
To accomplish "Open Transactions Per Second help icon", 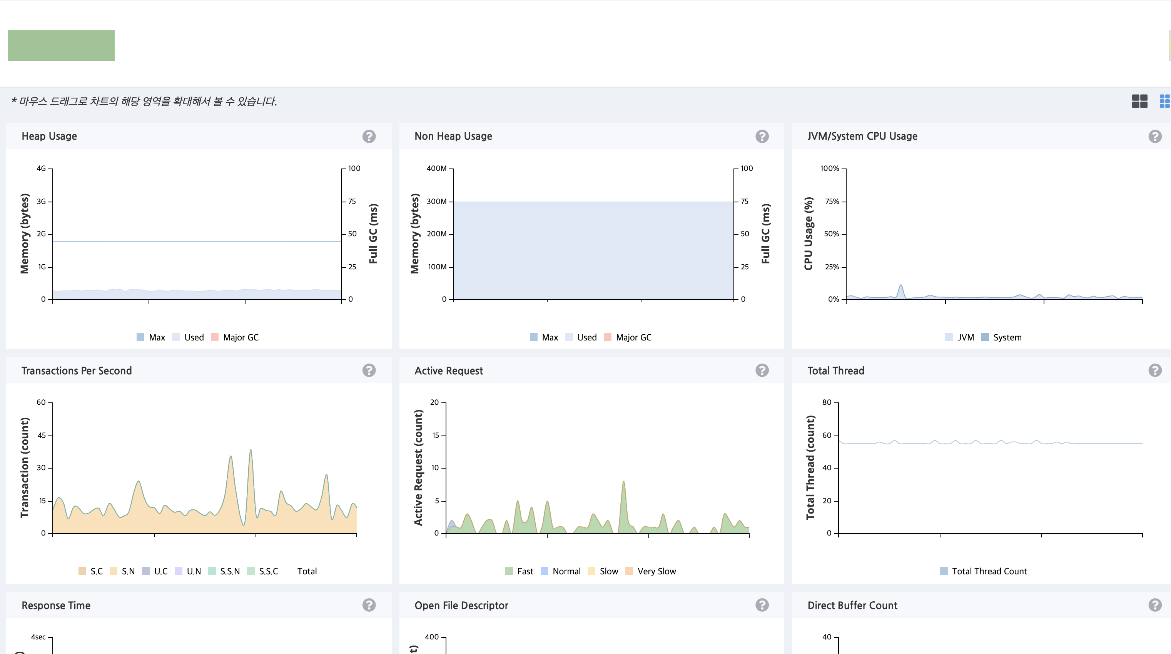I will [369, 370].
